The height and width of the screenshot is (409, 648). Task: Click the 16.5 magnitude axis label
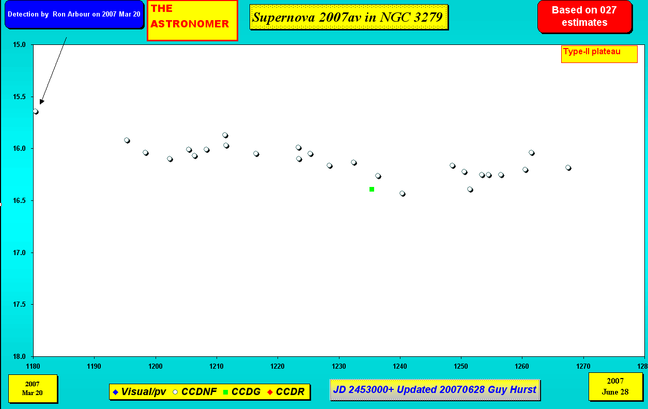19,201
